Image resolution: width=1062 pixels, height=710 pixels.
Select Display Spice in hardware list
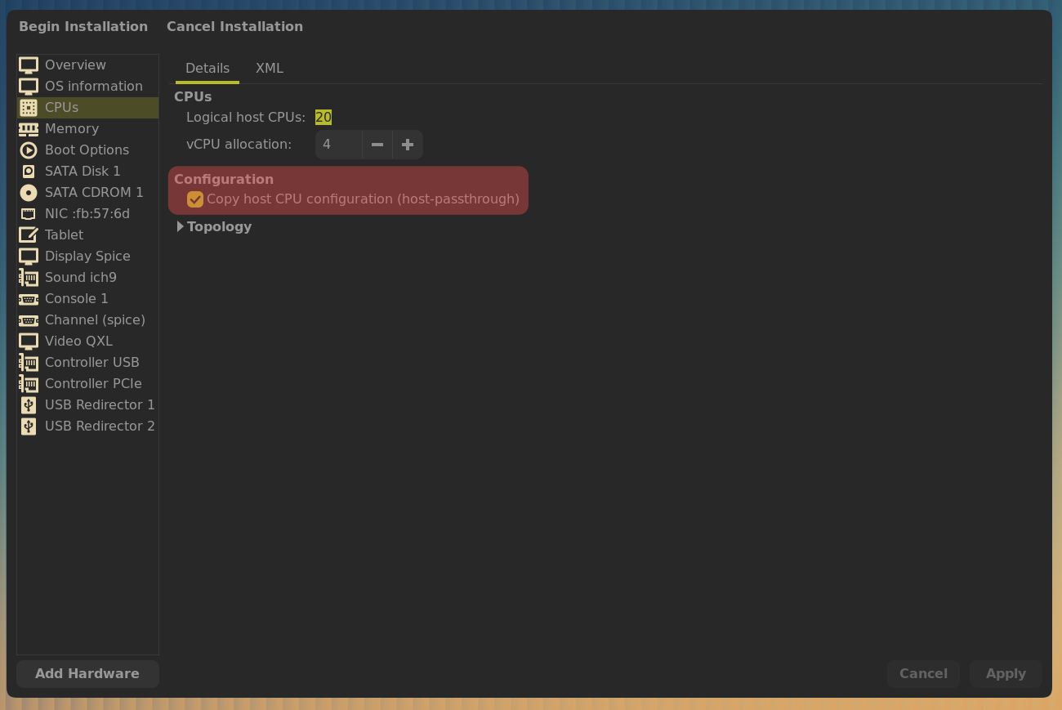coord(87,257)
